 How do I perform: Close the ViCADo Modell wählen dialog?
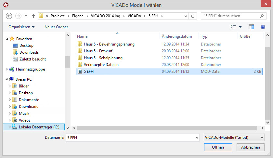266,4
